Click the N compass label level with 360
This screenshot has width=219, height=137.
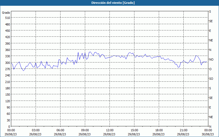[x=210, y=50]
